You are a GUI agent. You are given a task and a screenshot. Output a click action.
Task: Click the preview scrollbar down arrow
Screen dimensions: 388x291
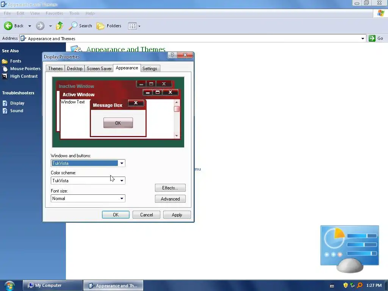177,135
